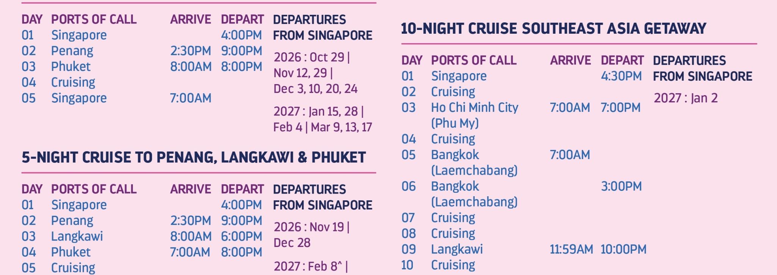Screen dimensions: 777x275
Task: Click Feb 4 | Mar 9, 13, 17 dates
Action: point(323,127)
